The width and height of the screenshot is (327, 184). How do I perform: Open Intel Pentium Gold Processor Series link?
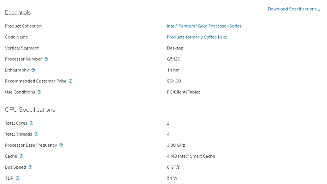(x=204, y=26)
